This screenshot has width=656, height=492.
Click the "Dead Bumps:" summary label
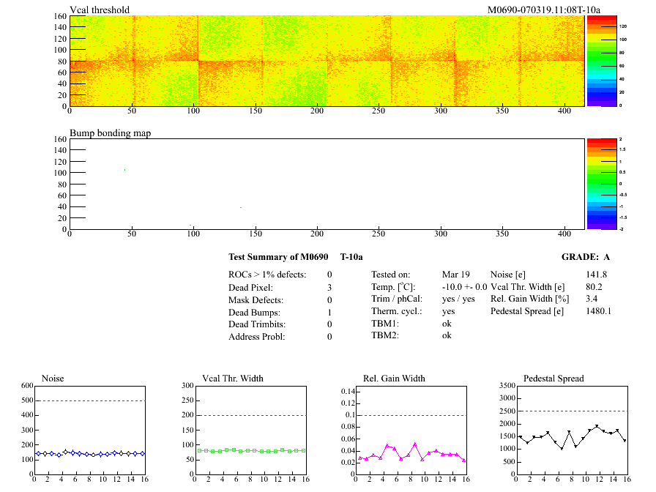(253, 312)
